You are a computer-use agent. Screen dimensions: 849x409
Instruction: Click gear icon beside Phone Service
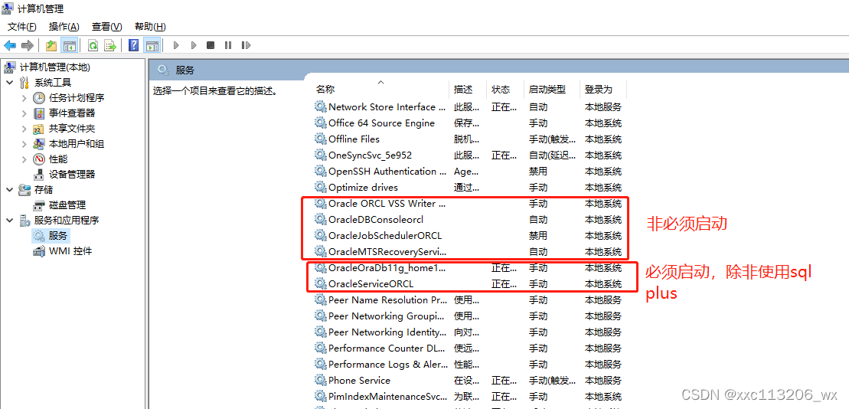321,381
